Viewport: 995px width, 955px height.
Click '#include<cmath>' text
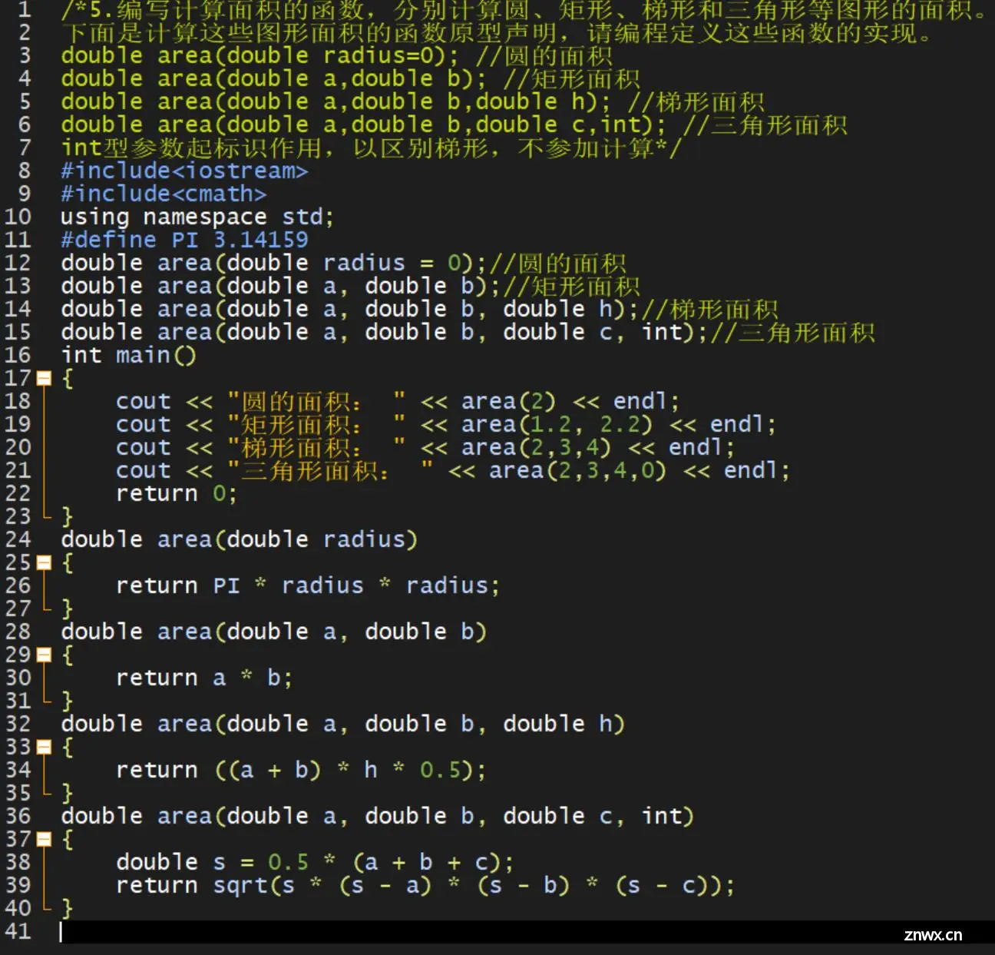point(164,194)
